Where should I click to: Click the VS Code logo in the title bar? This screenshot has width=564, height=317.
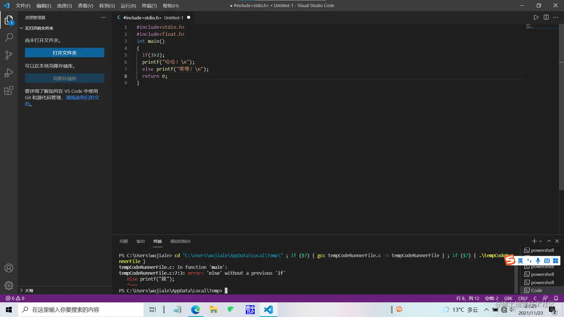(x=6, y=6)
